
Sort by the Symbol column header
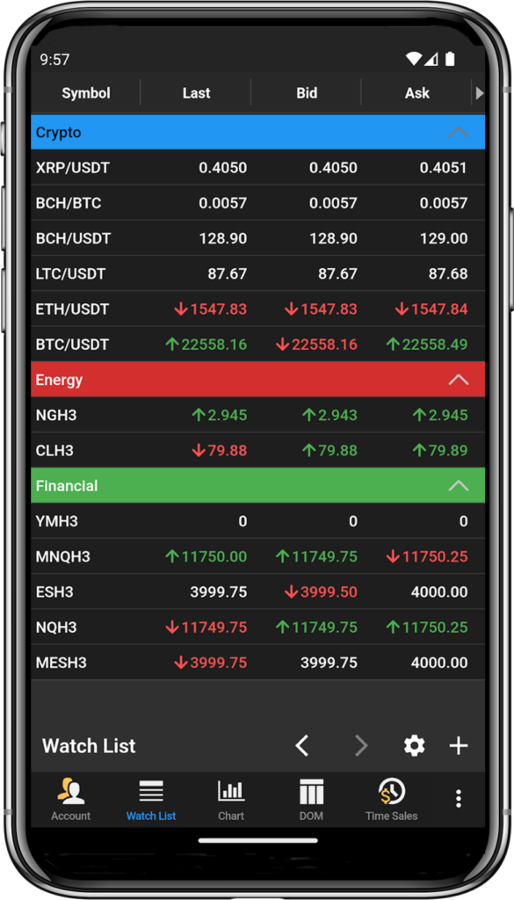click(x=86, y=93)
